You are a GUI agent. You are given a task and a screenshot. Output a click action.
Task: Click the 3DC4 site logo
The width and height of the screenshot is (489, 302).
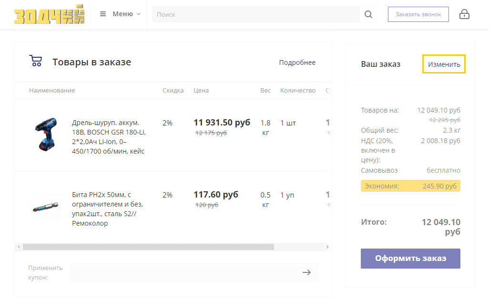pos(49,14)
